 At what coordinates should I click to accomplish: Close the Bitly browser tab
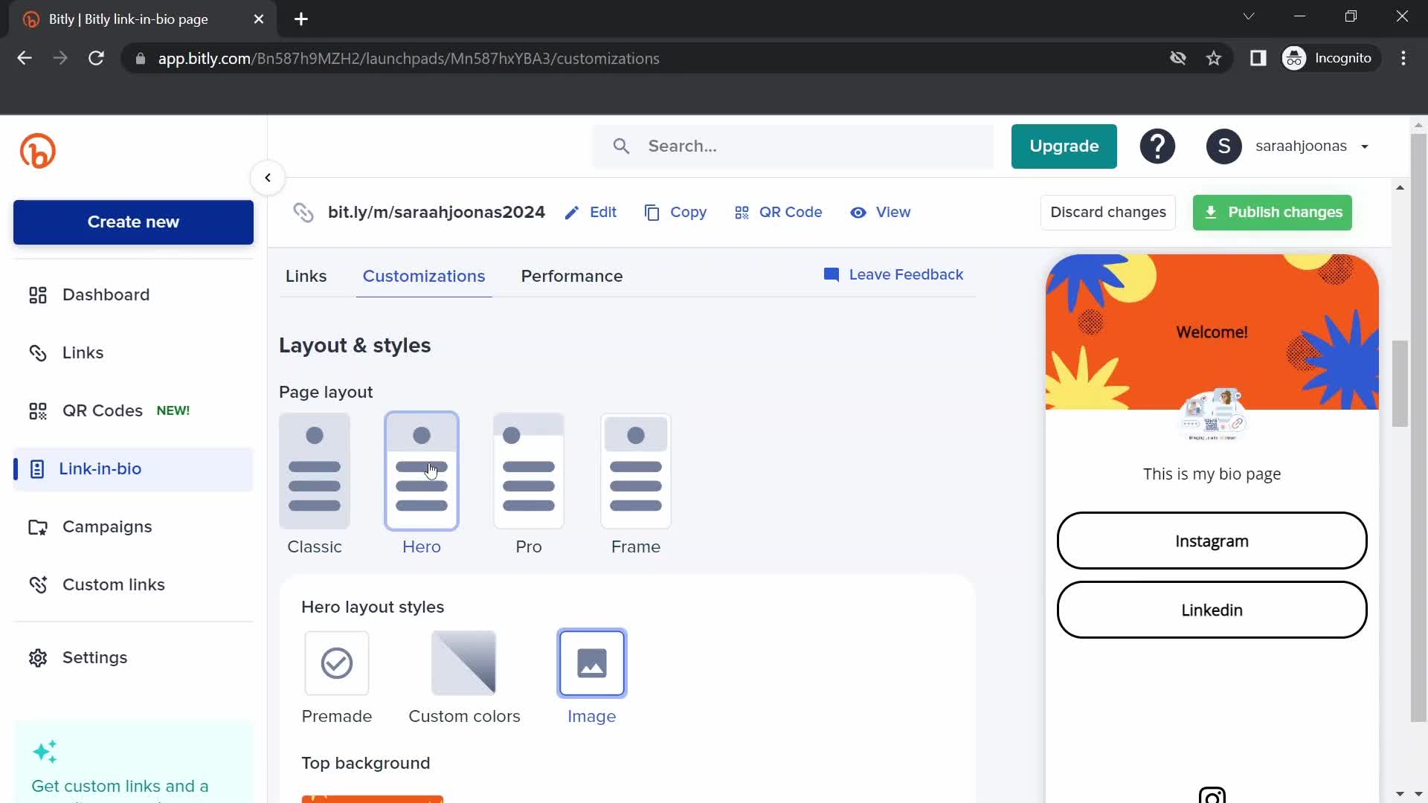click(x=259, y=19)
